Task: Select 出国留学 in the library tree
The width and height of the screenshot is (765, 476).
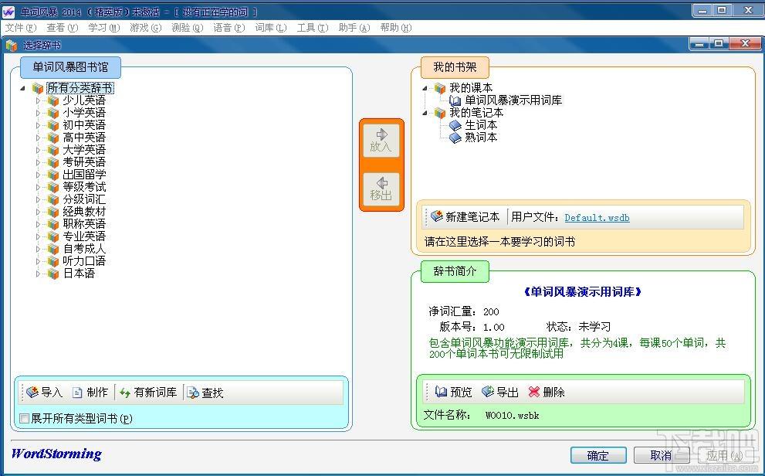Action: pos(84,175)
